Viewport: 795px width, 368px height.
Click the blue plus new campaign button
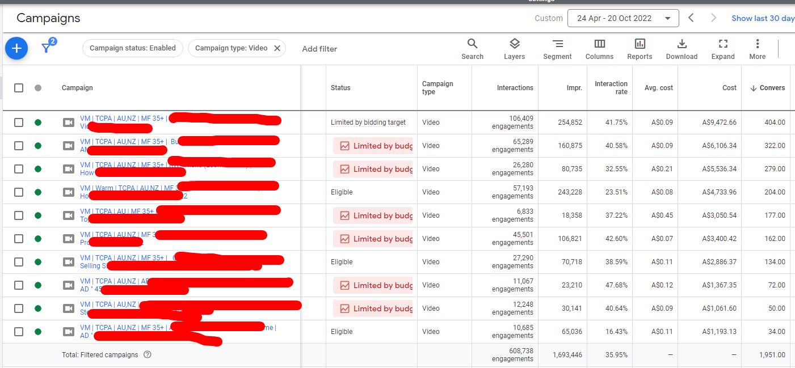tap(16, 48)
